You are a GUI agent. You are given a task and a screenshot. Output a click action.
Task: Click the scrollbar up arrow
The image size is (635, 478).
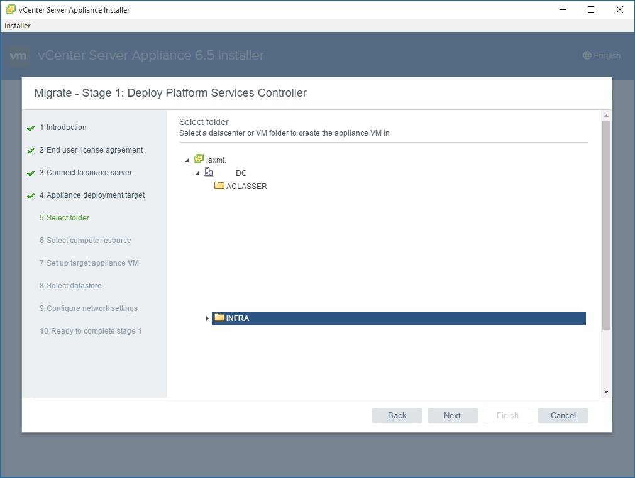[606, 116]
